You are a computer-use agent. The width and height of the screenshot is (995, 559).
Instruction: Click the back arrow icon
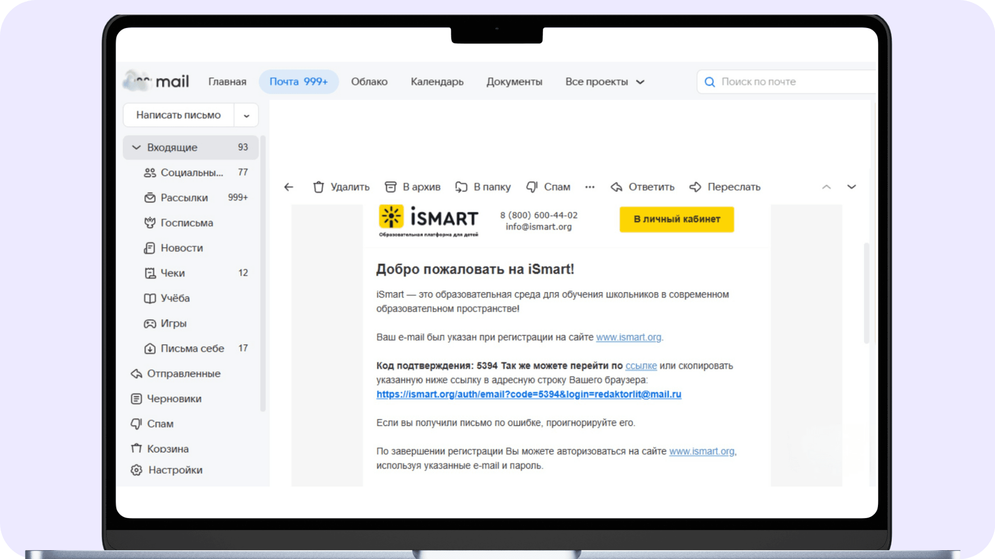[x=289, y=187]
